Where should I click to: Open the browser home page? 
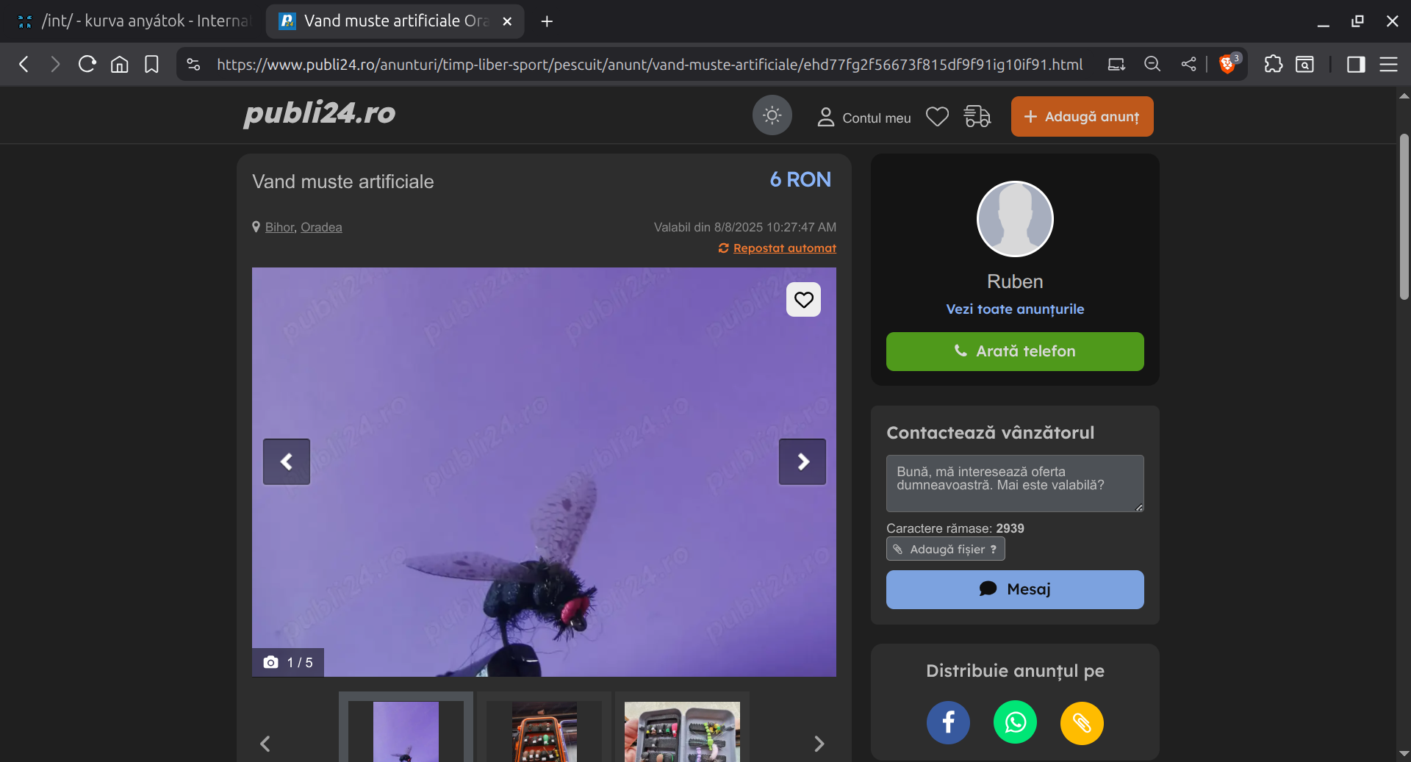119,65
